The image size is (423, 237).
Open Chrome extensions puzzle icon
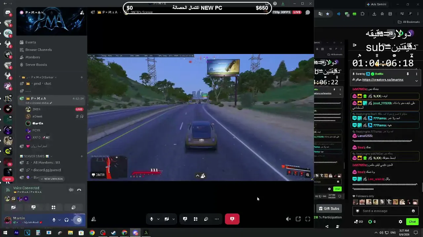pos(363,14)
